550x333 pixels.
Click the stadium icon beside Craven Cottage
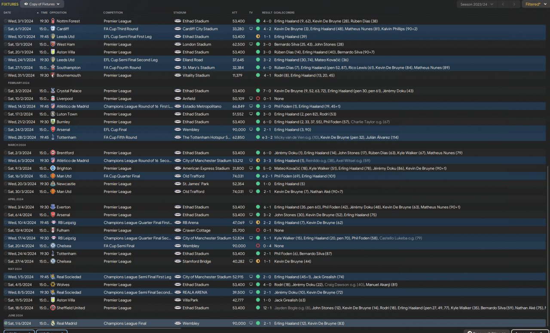pos(177,230)
